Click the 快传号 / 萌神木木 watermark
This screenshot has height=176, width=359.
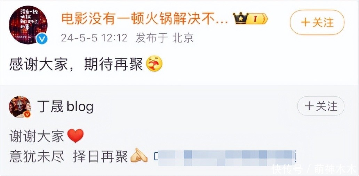pos(313,170)
